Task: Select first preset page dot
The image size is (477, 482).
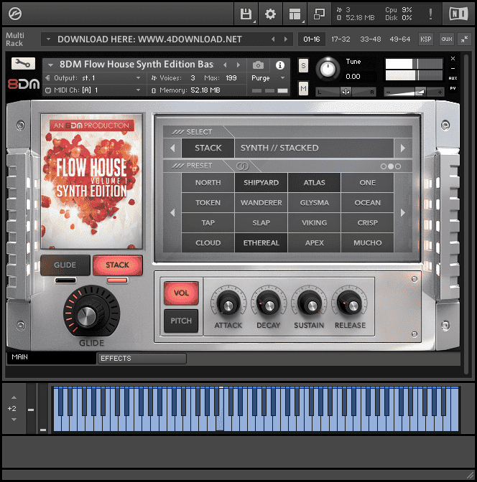Action: pyautogui.click(x=384, y=166)
